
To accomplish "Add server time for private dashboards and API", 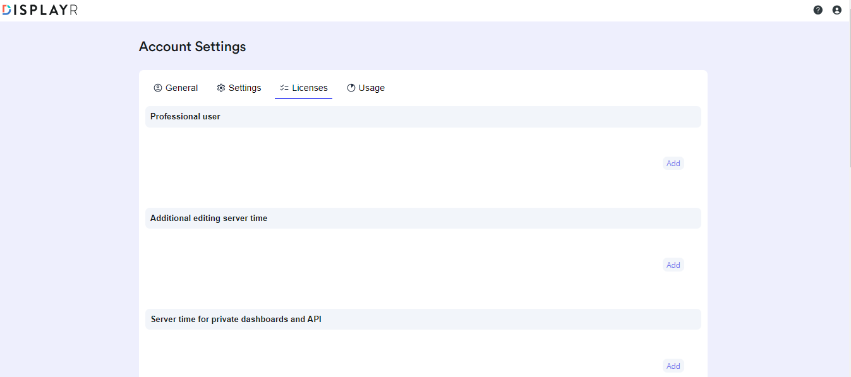I will [673, 366].
